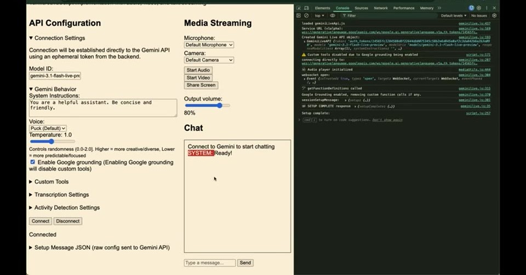Adjust the Output volume slider
526x275 pixels.
(x=207, y=106)
